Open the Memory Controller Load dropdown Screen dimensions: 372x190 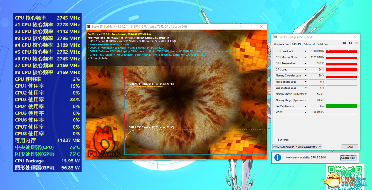[x=305, y=76]
